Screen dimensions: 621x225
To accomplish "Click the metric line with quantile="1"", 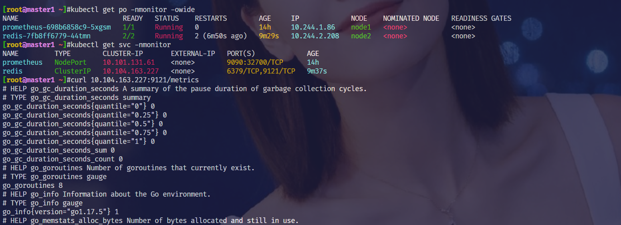I will pos(79,141).
